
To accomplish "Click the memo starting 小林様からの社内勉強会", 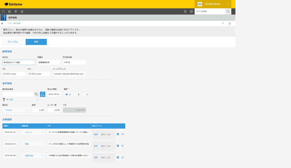I will [x=69, y=155].
